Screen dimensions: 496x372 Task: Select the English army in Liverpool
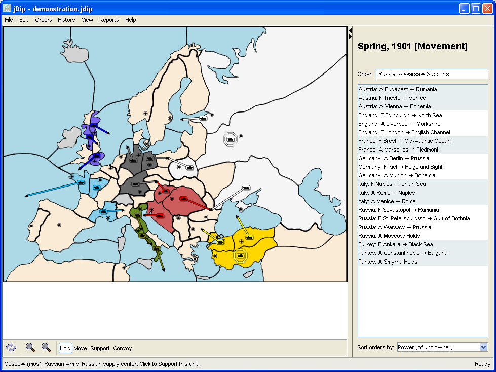90,137
